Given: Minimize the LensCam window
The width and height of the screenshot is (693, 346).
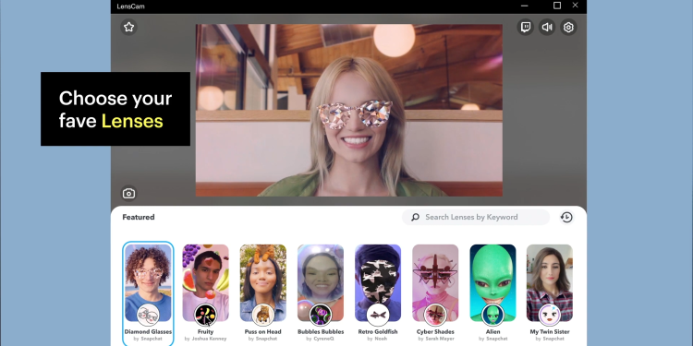Looking at the screenshot, I should point(525,6).
